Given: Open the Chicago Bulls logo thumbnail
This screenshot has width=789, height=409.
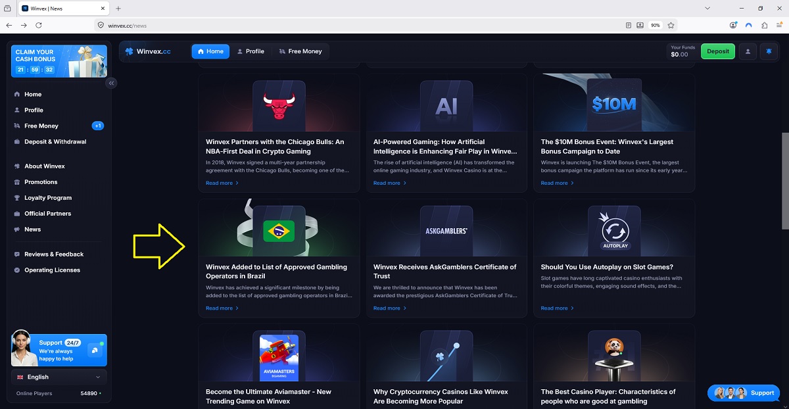Looking at the screenshot, I should [279, 105].
